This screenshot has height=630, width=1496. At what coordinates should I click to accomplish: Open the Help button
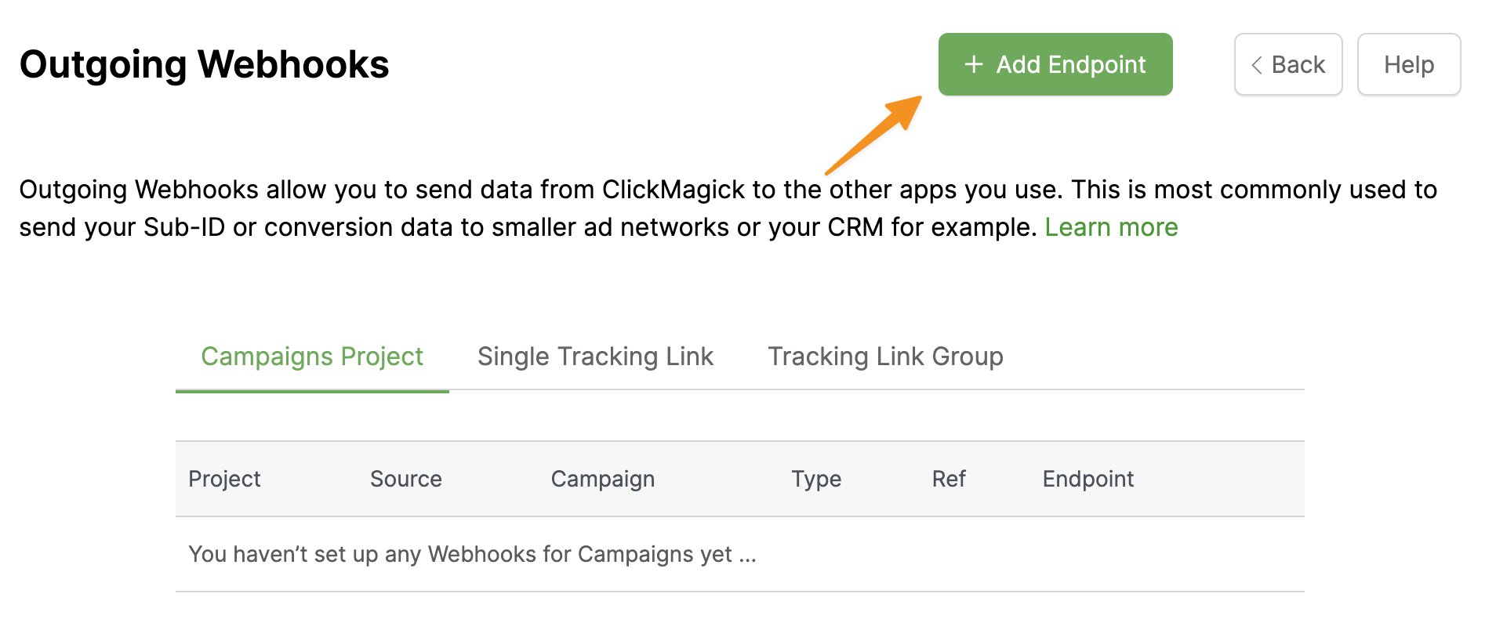1408,64
